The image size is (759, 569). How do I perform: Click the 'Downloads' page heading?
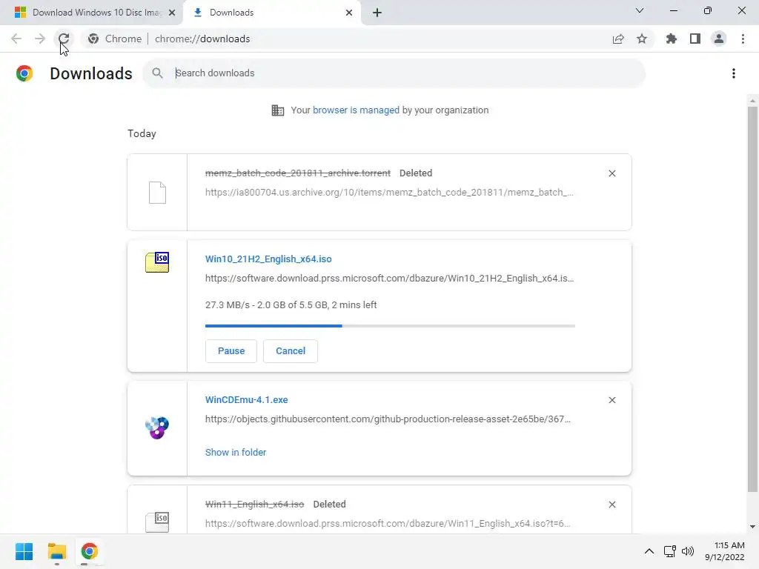pyautogui.click(x=91, y=73)
